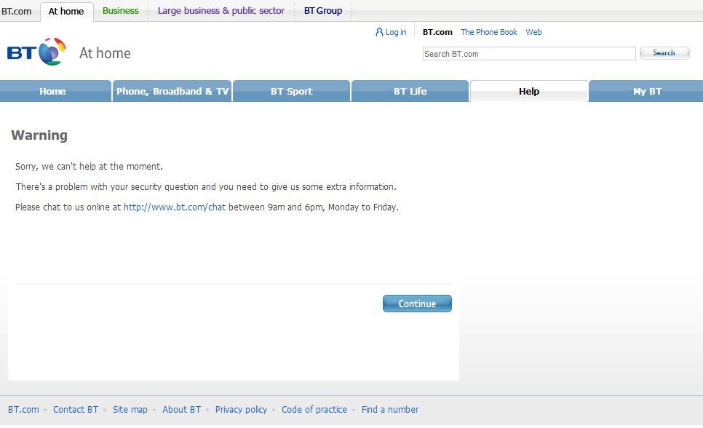Go to BT Sport section
Screen dimensions: 703x428
291,91
